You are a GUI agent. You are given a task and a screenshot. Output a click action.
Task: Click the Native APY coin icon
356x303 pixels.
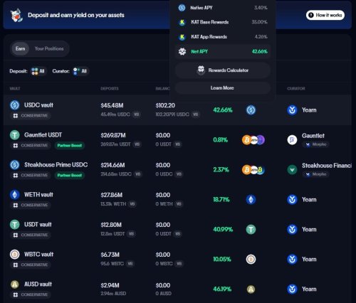(182, 8)
